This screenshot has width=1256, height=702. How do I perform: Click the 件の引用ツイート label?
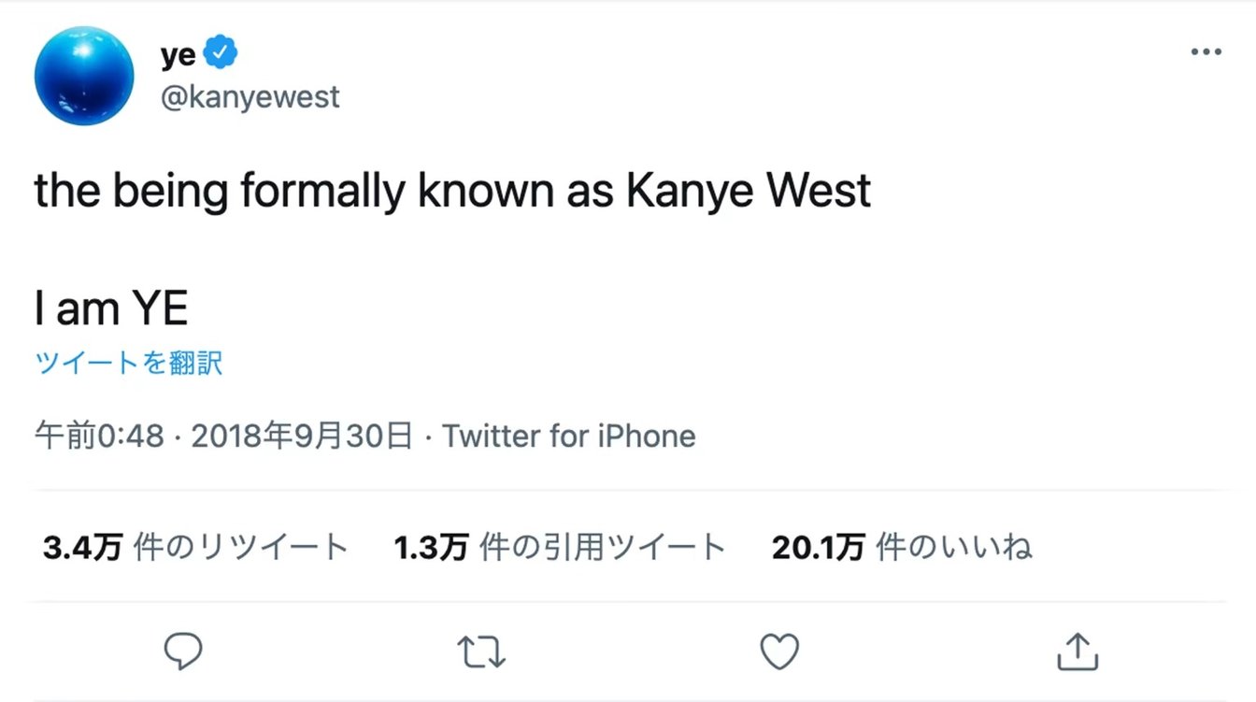[x=603, y=548]
